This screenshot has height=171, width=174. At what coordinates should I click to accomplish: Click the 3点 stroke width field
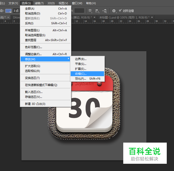16,11
